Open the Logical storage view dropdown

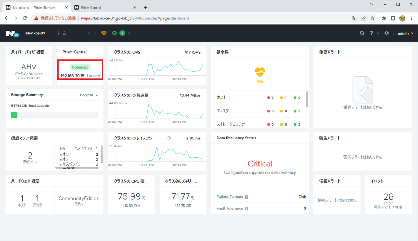[x=89, y=95]
